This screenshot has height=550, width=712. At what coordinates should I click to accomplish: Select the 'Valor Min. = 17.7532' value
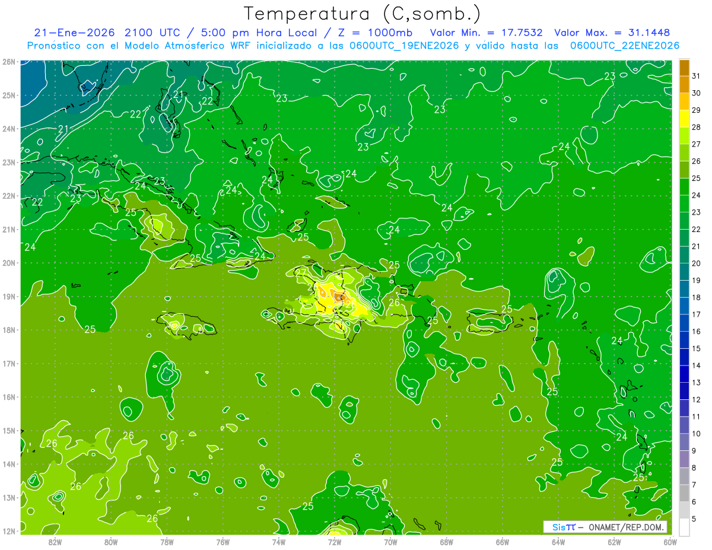(486, 33)
